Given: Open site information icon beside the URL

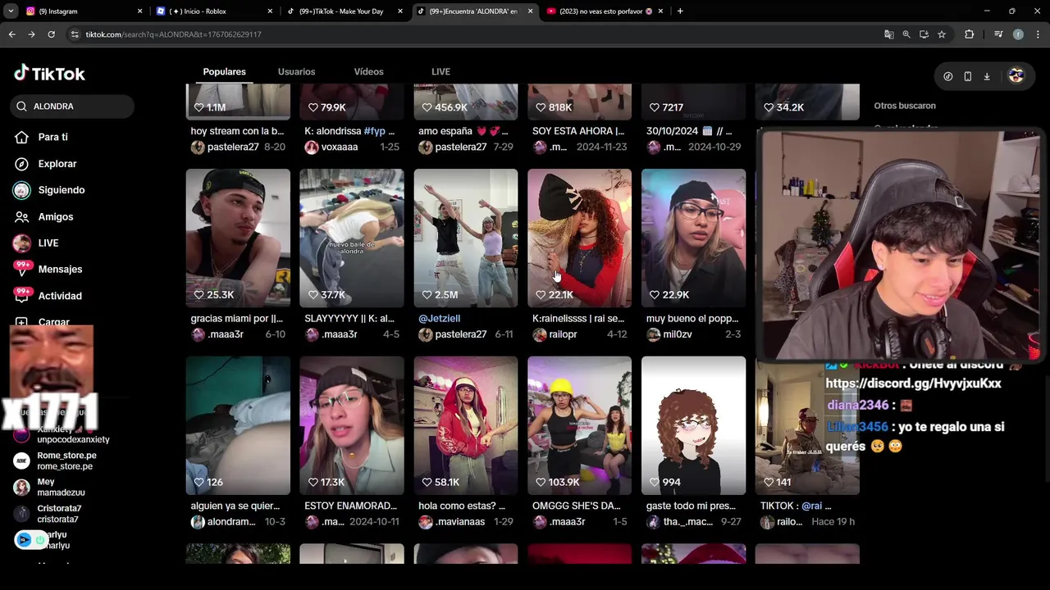Looking at the screenshot, I should point(75,34).
